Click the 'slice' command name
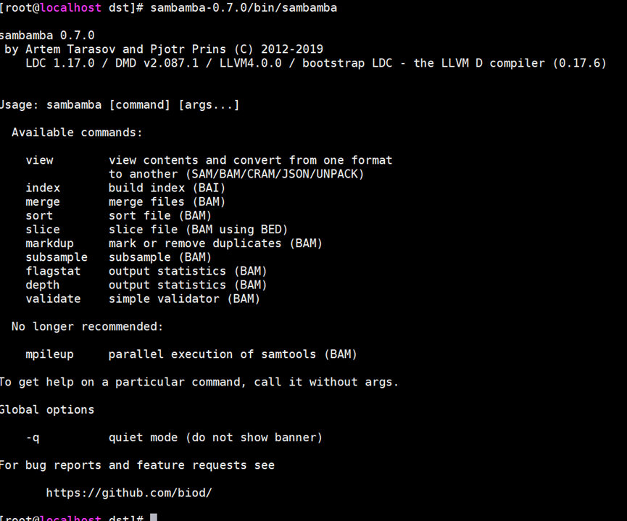This screenshot has width=627, height=521. click(43, 230)
